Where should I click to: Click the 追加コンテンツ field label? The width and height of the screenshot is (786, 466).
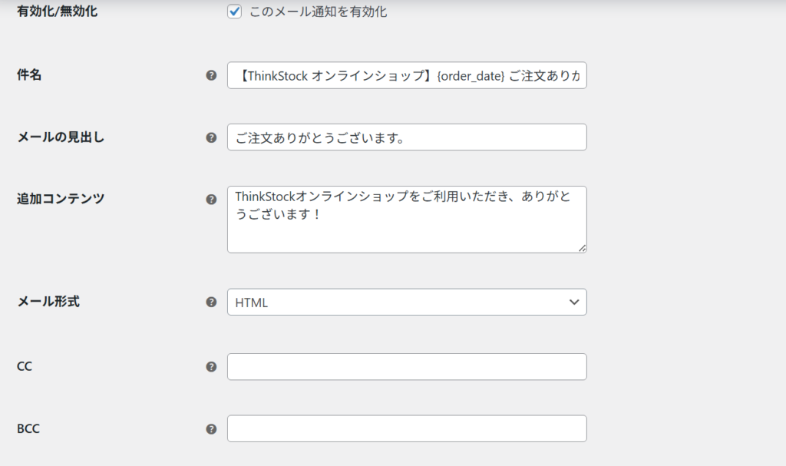point(61,199)
